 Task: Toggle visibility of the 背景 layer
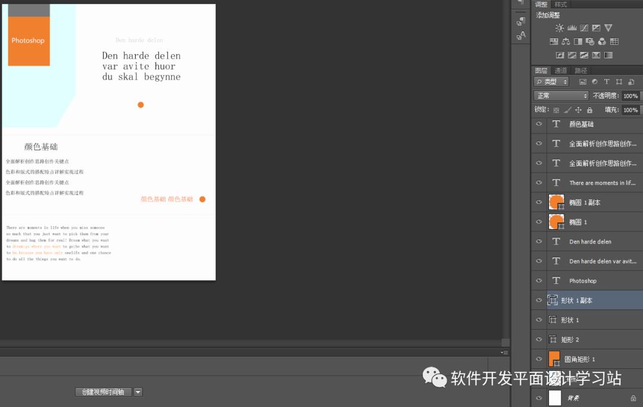539,397
